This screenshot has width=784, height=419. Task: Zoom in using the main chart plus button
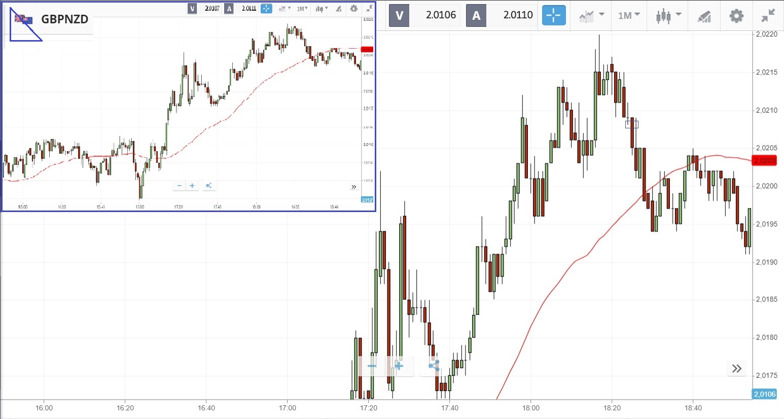click(399, 366)
